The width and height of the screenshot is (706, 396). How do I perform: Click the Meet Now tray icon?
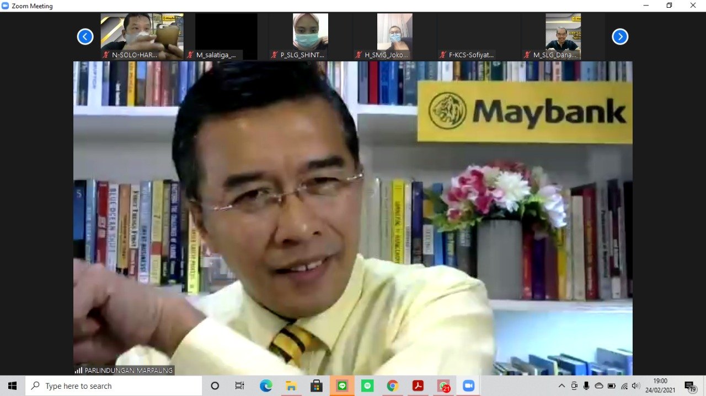pos(574,386)
